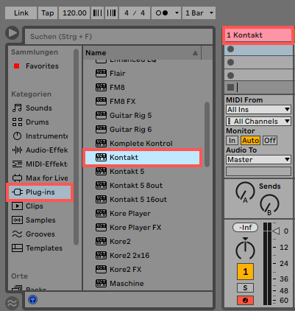Toggle the red arm recording button

point(245,300)
